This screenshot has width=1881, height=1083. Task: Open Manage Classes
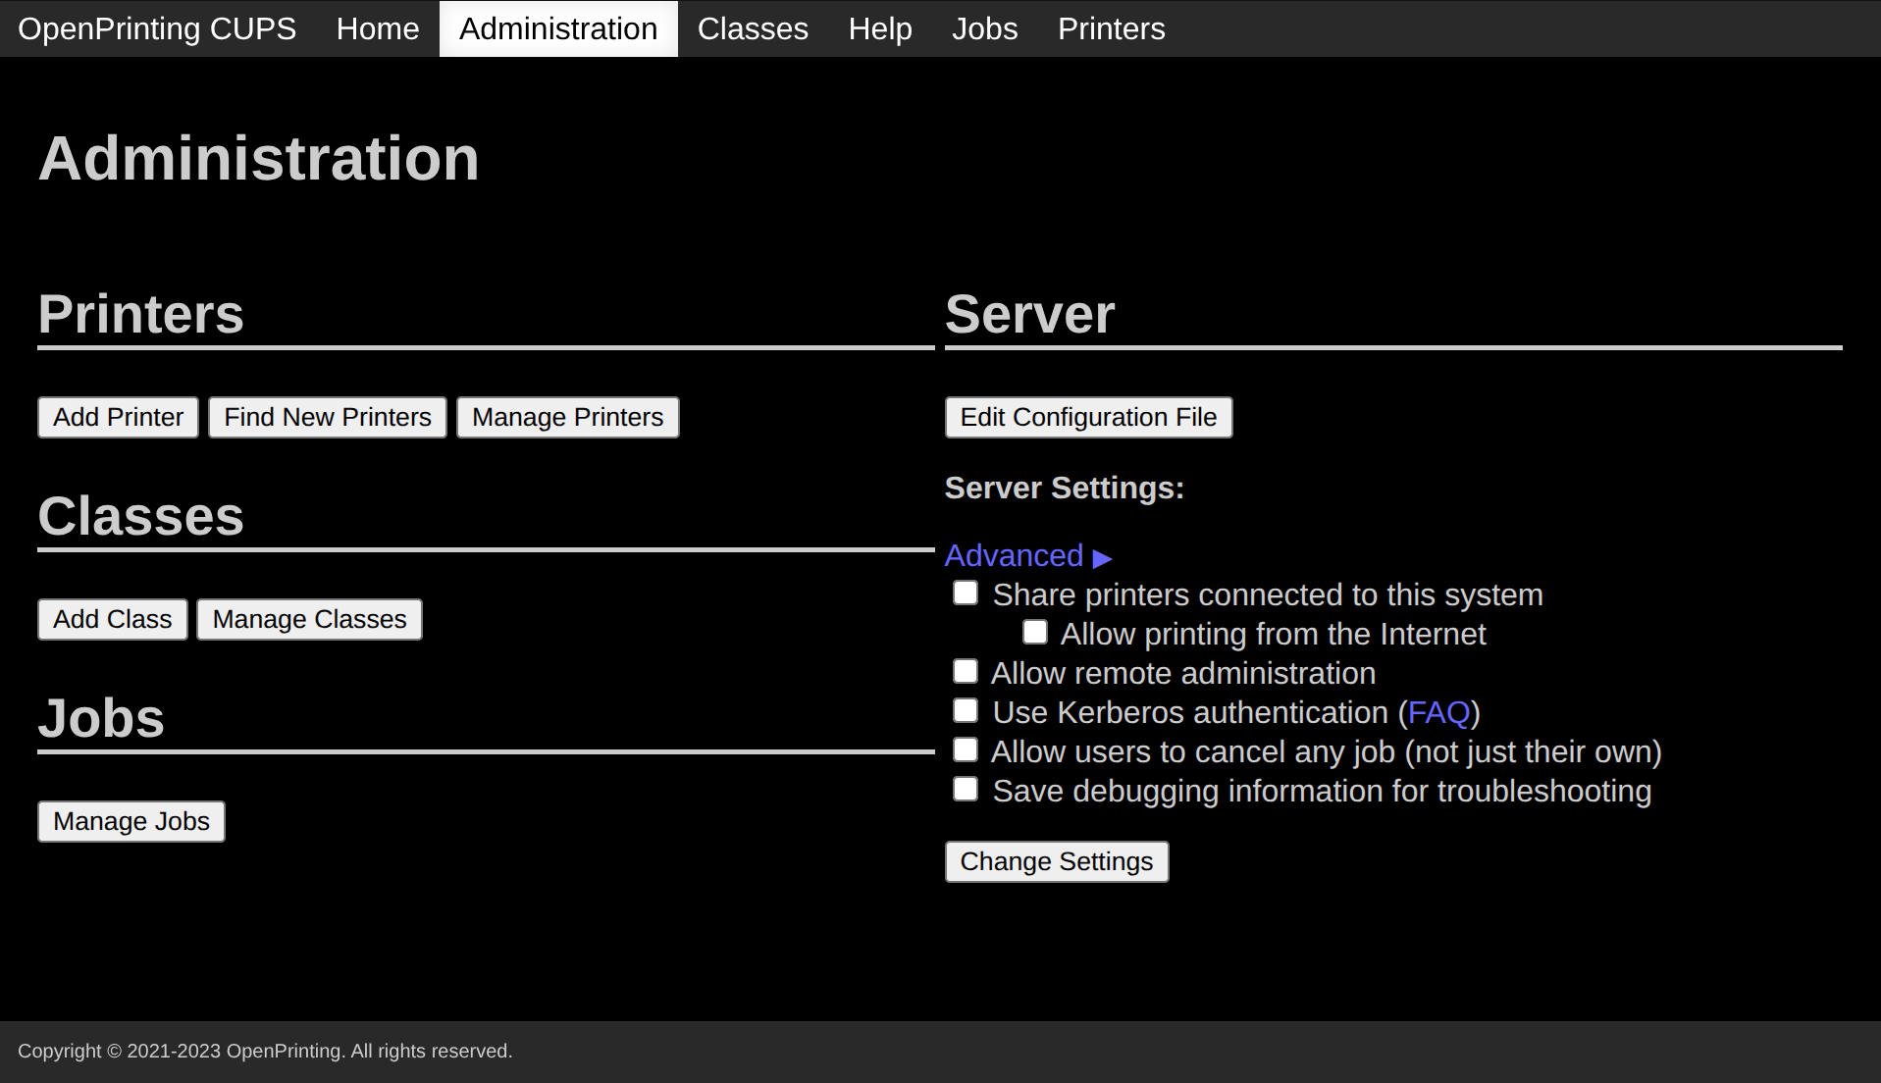(x=309, y=619)
